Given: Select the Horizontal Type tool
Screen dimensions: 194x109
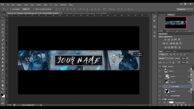Looking at the screenshot, I should pos(3,74).
